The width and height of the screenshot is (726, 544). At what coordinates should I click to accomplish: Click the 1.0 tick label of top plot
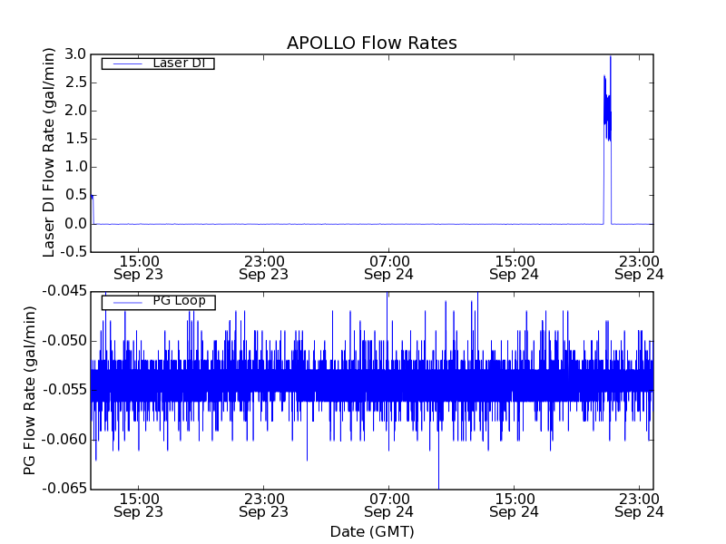(x=75, y=167)
